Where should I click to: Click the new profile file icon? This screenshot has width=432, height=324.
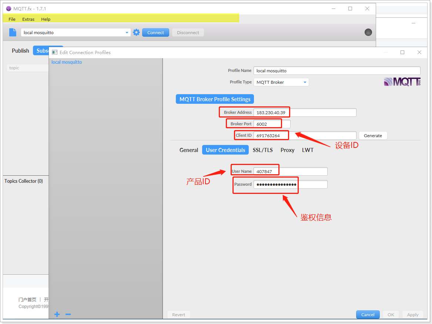coord(13,32)
